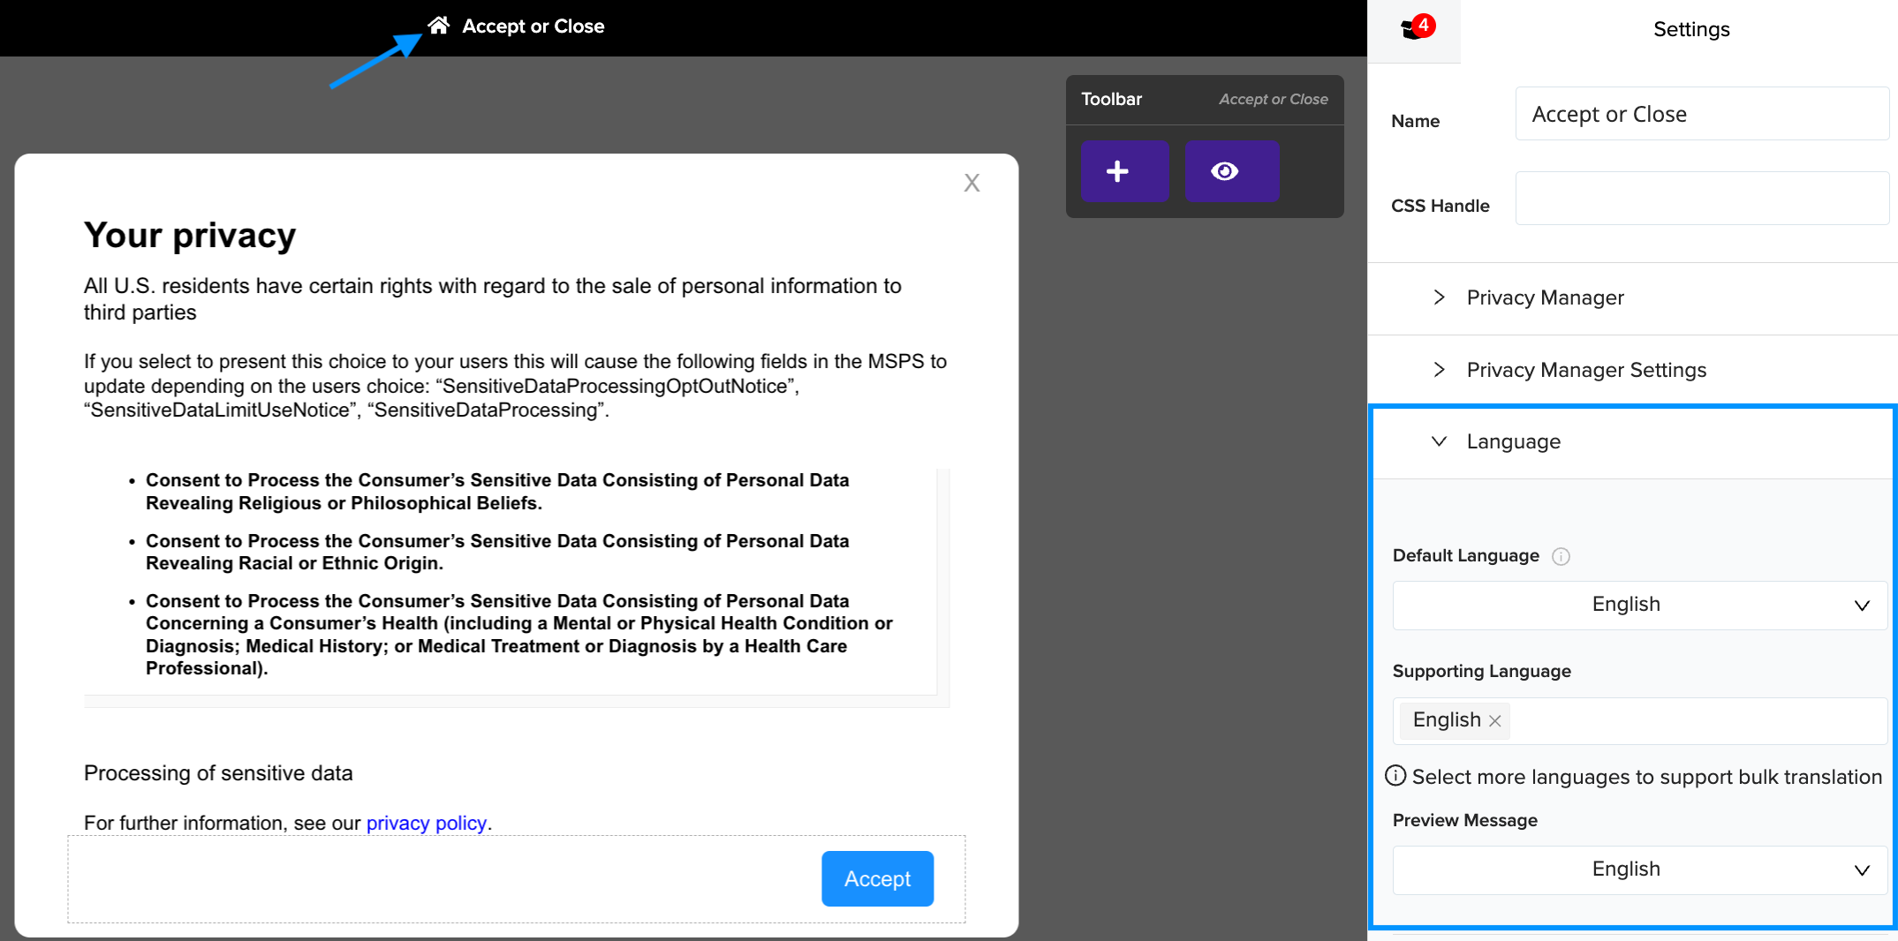Expand the Privacy Manager Settings section
Image resolution: width=1898 pixels, height=941 pixels.
(x=1632, y=370)
